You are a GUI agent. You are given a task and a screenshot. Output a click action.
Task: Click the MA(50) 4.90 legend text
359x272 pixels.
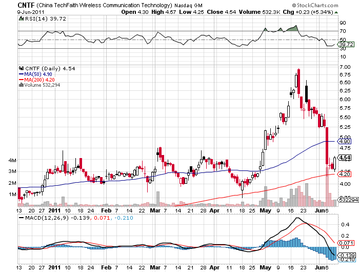click(x=38, y=74)
